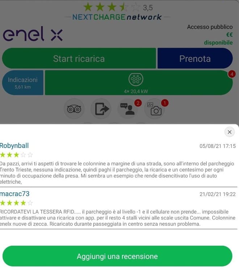Tap the 3,5 overall star rating

(118, 7)
